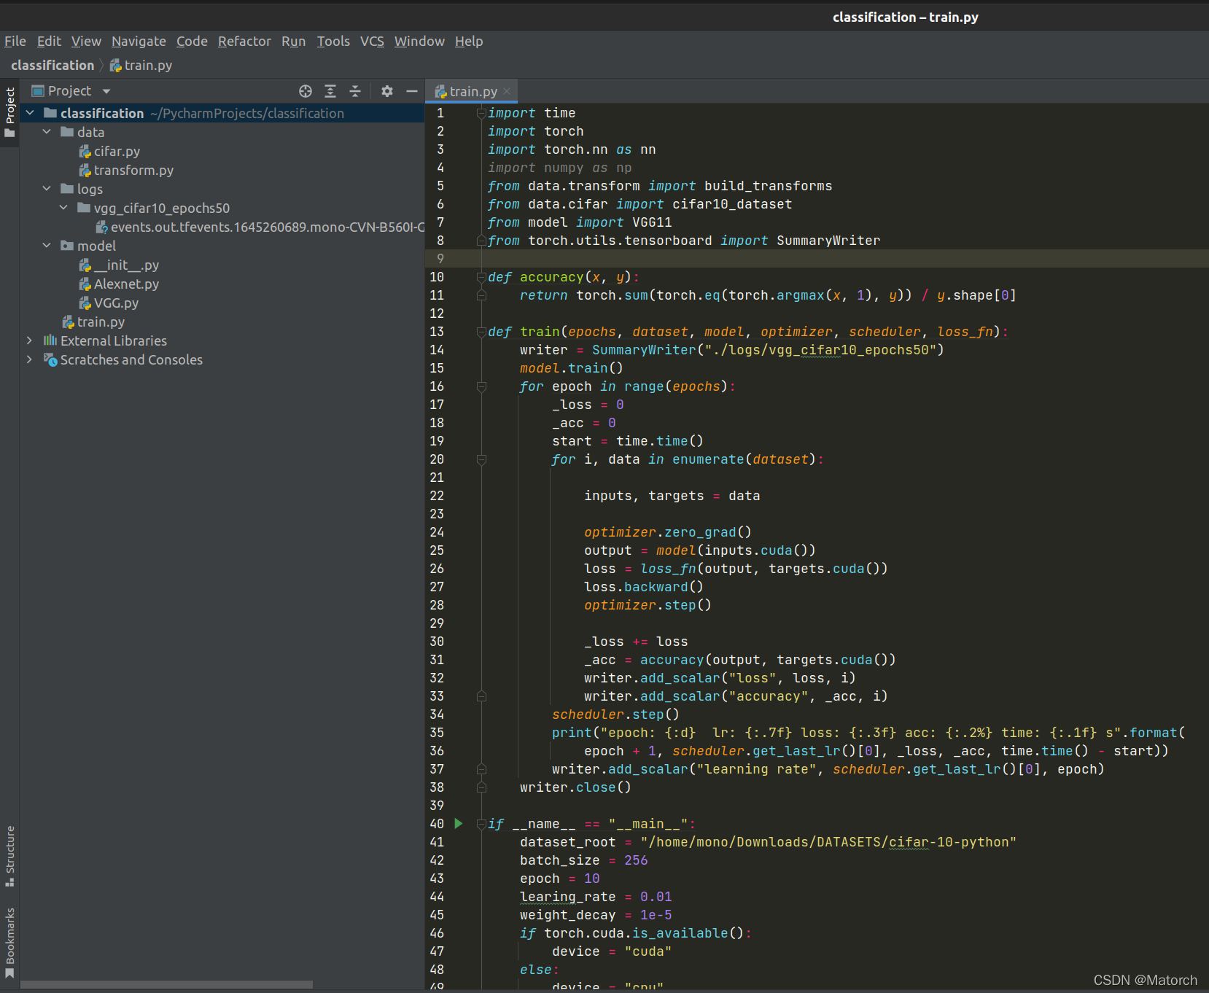Select the tfevents log file
1209x993 pixels.
(x=260, y=227)
